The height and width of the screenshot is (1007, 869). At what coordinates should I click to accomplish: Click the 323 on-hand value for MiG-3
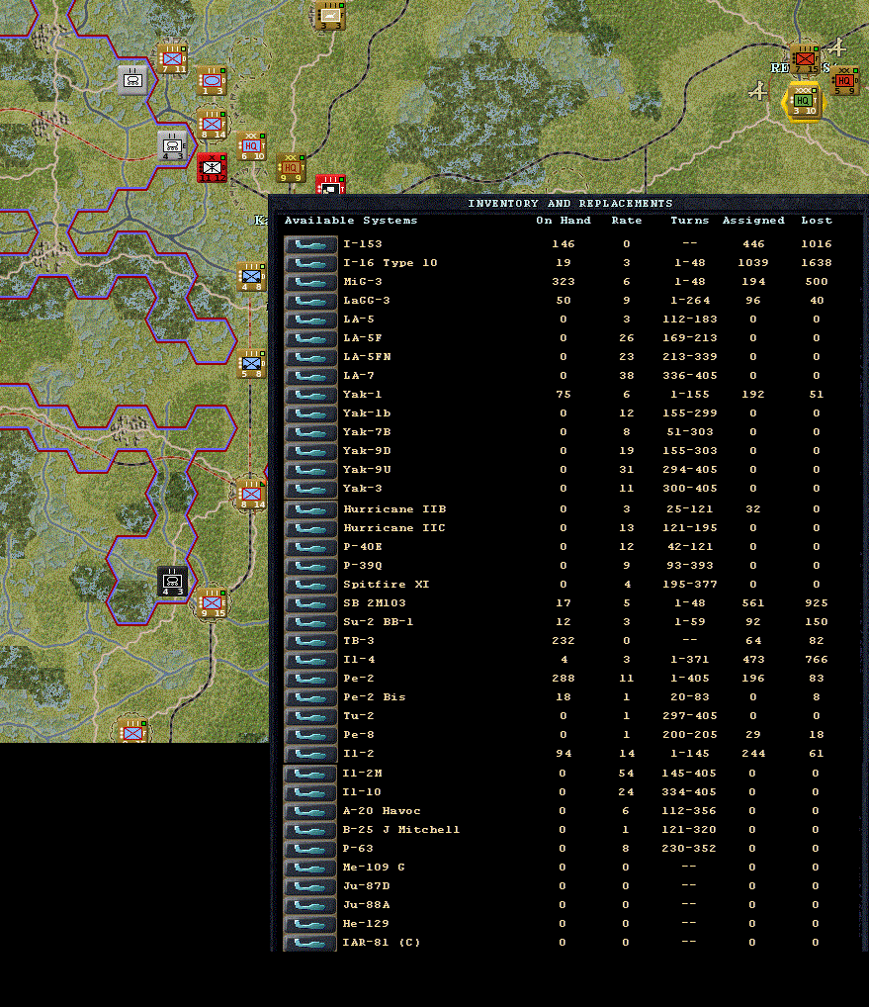563,282
